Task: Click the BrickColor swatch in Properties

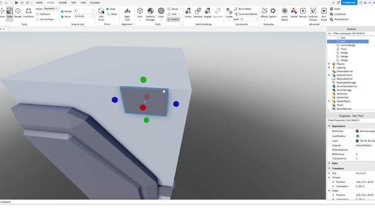Action: click(x=357, y=131)
